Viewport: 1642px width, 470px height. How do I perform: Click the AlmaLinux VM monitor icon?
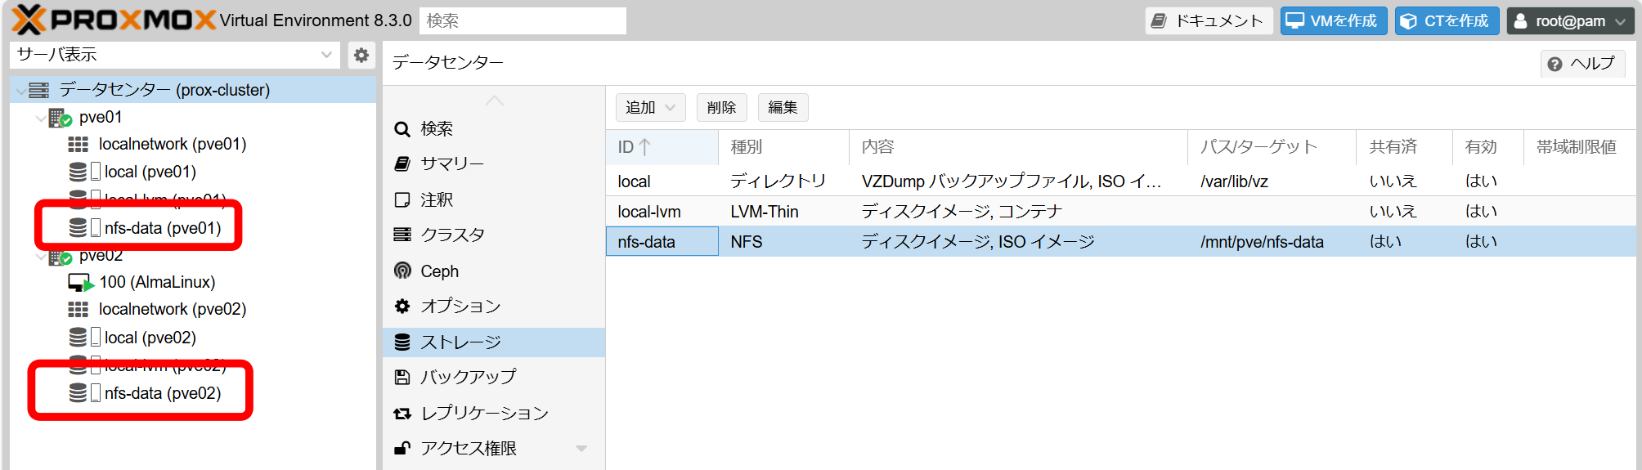tap(80, 283)
